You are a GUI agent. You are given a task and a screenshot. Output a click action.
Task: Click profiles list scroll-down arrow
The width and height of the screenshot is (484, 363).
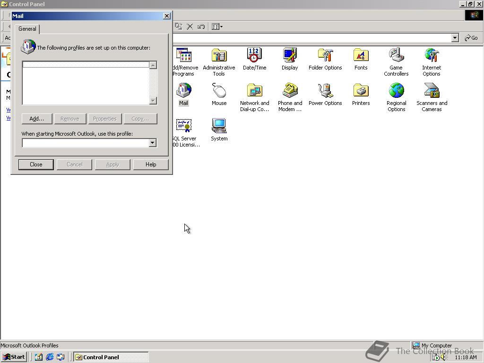(x=153, y=101)
